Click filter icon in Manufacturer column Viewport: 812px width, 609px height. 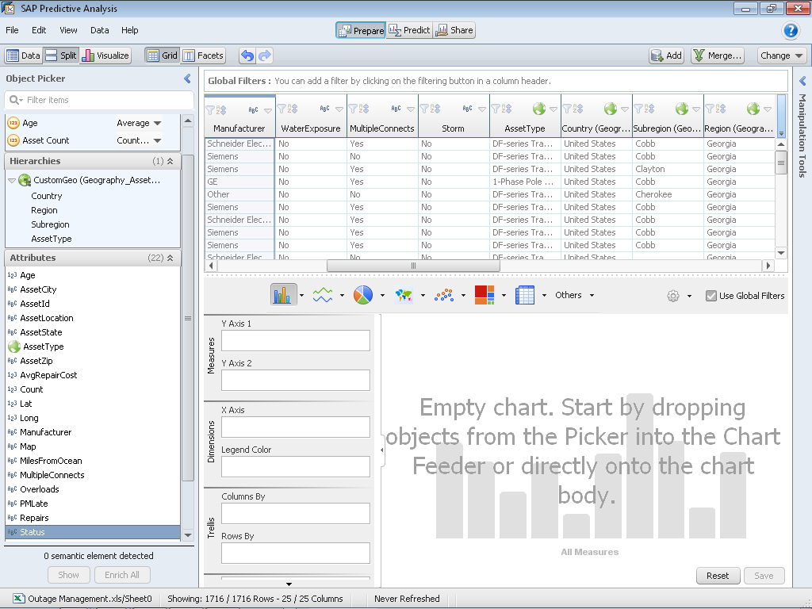click(210, 109)
